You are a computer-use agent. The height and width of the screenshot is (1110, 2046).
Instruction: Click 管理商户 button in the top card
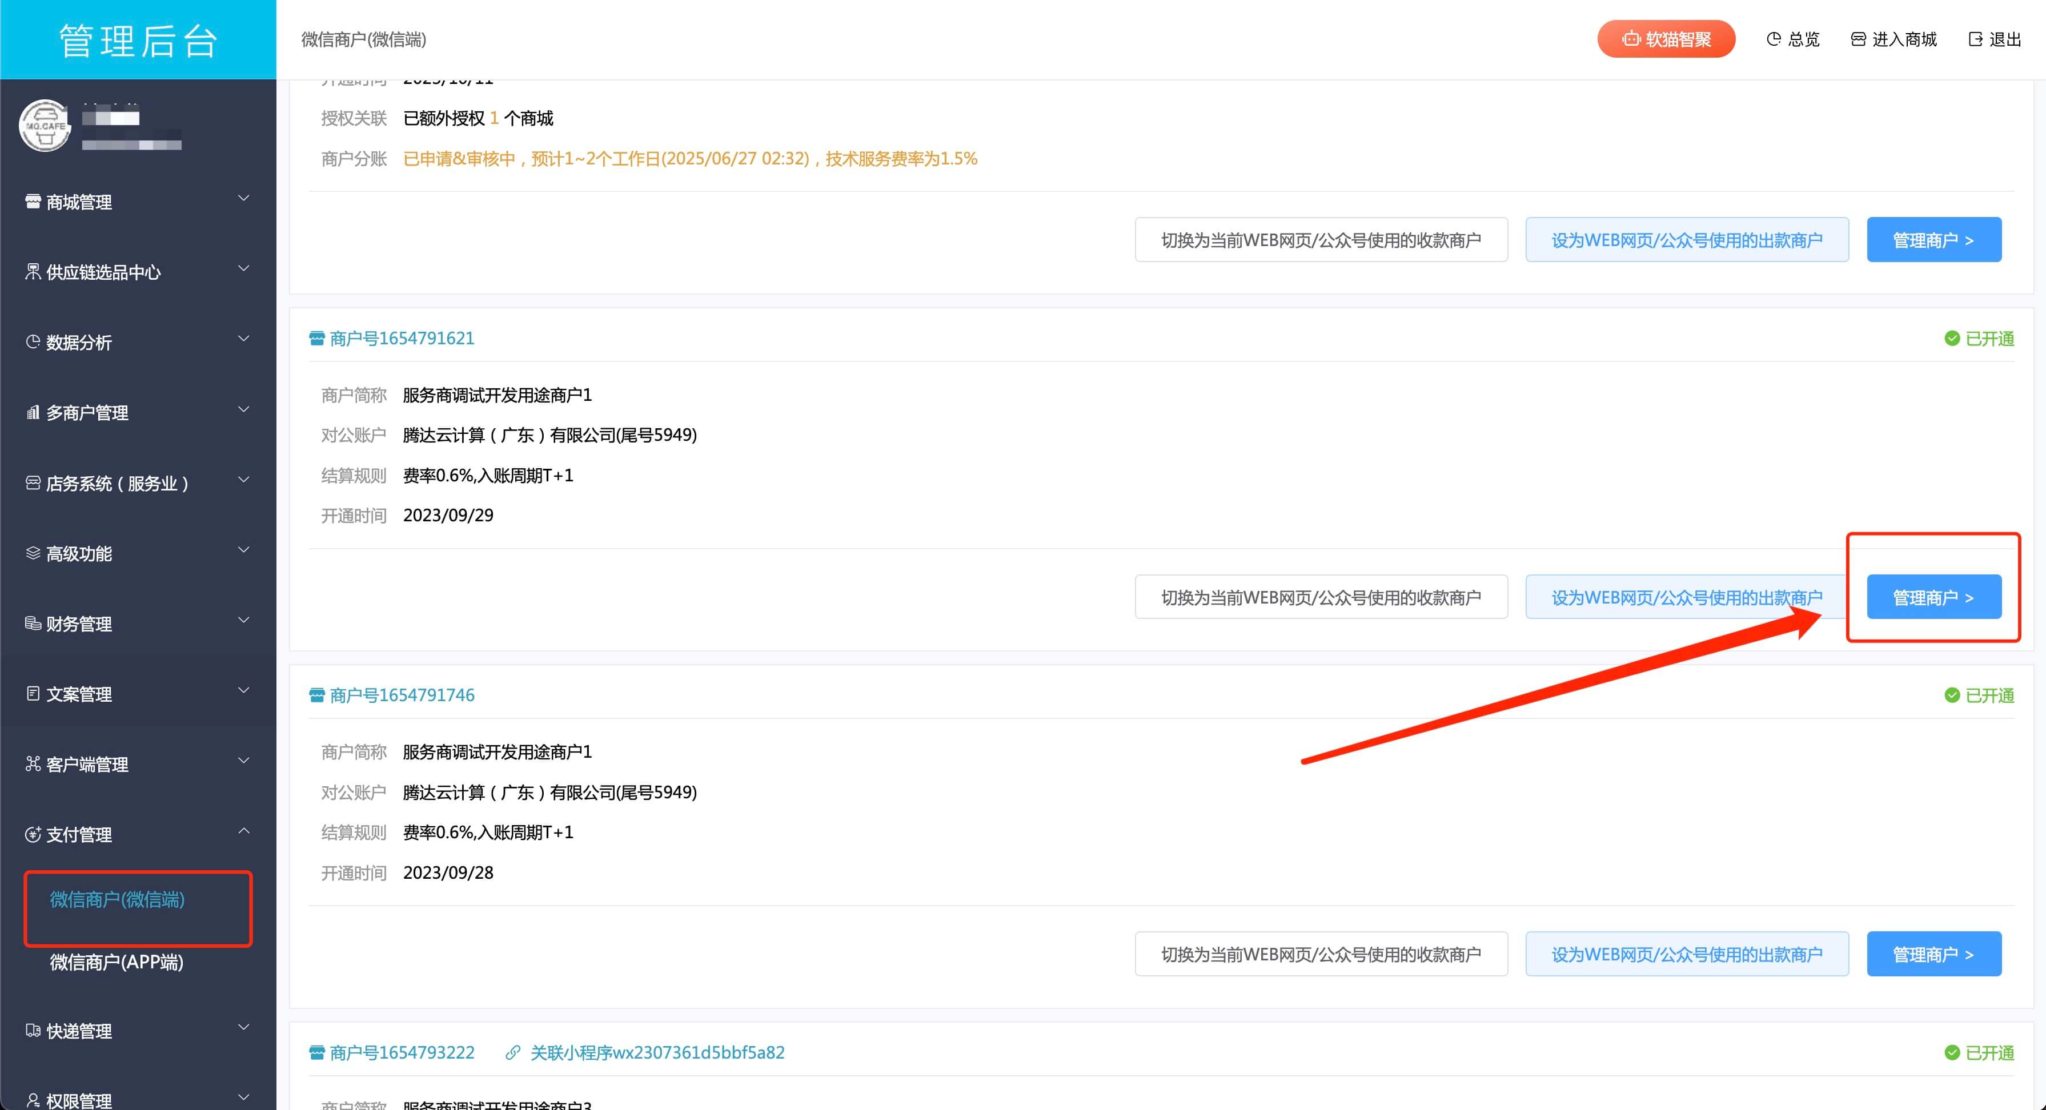pos(1934,240)
